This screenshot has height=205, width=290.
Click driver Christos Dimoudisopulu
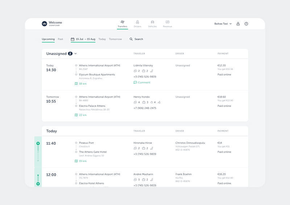tap(190, 143)
